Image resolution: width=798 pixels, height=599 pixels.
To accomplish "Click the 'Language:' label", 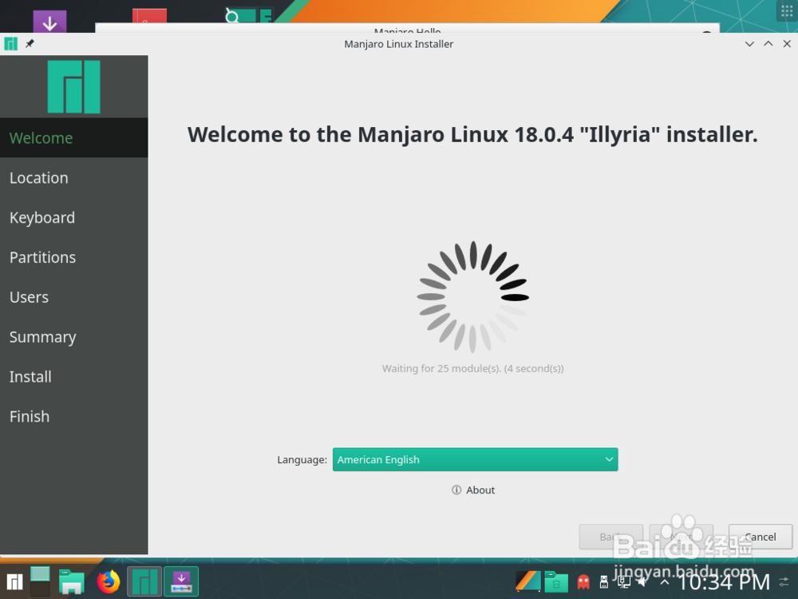I will [x=302, y=459].
